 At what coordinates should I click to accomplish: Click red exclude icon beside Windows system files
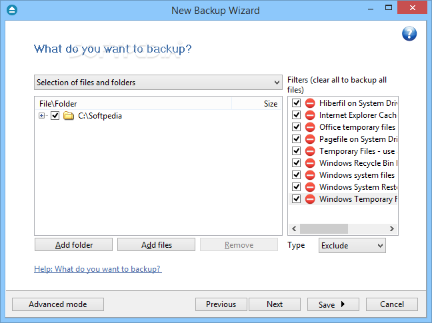(310, 175)
